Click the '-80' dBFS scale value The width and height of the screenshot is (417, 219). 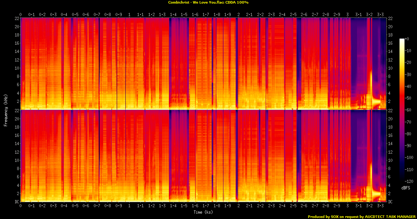(x=408, y=134)
